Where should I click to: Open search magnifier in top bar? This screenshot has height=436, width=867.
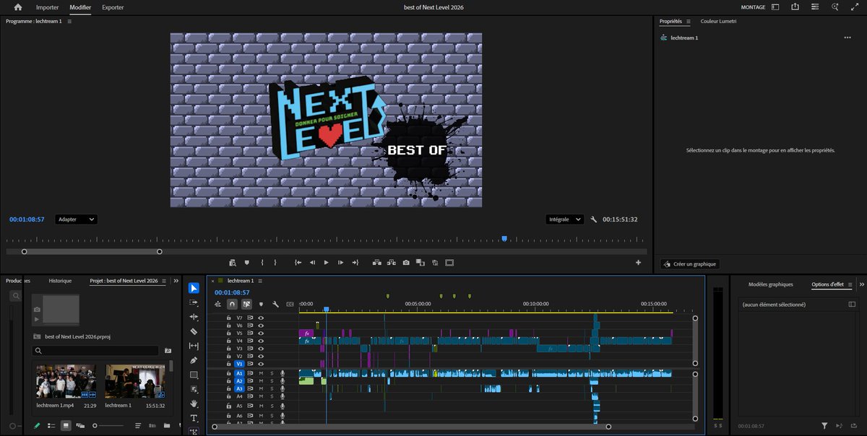[835, 7]
